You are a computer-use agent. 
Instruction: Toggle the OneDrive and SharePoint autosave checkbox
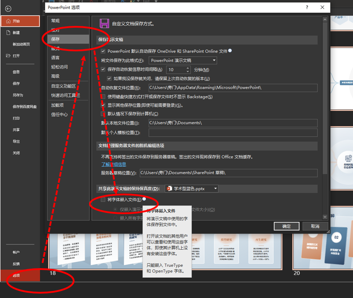tap(103, 51)
